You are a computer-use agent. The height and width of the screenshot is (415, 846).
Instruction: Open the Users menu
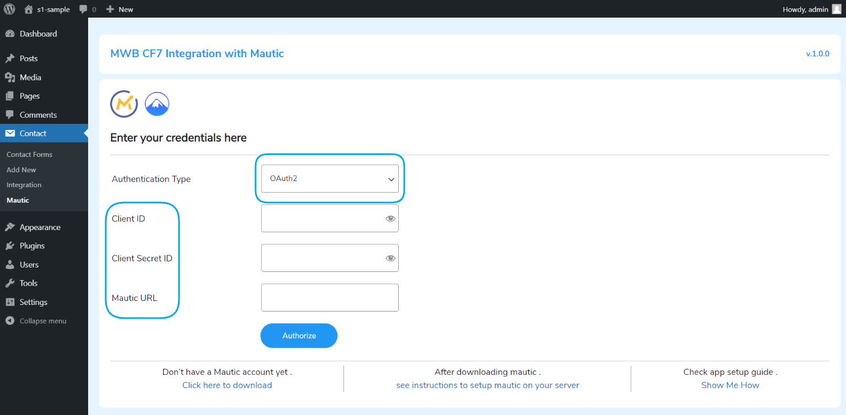click(44, 264)
